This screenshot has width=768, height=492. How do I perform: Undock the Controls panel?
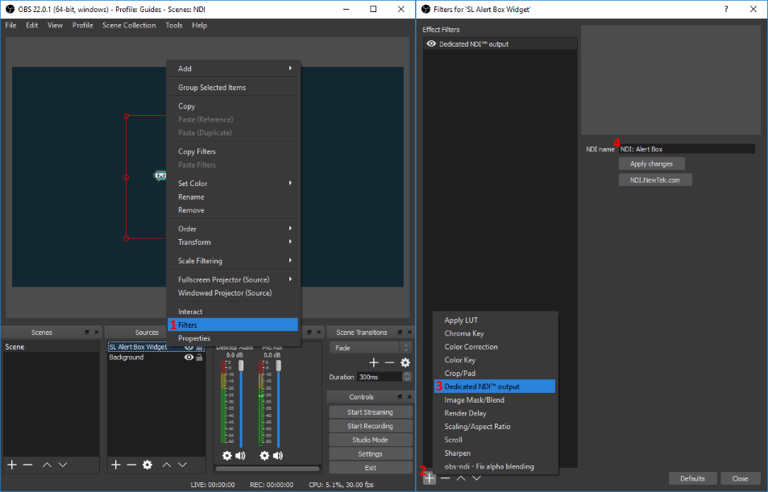400,397
